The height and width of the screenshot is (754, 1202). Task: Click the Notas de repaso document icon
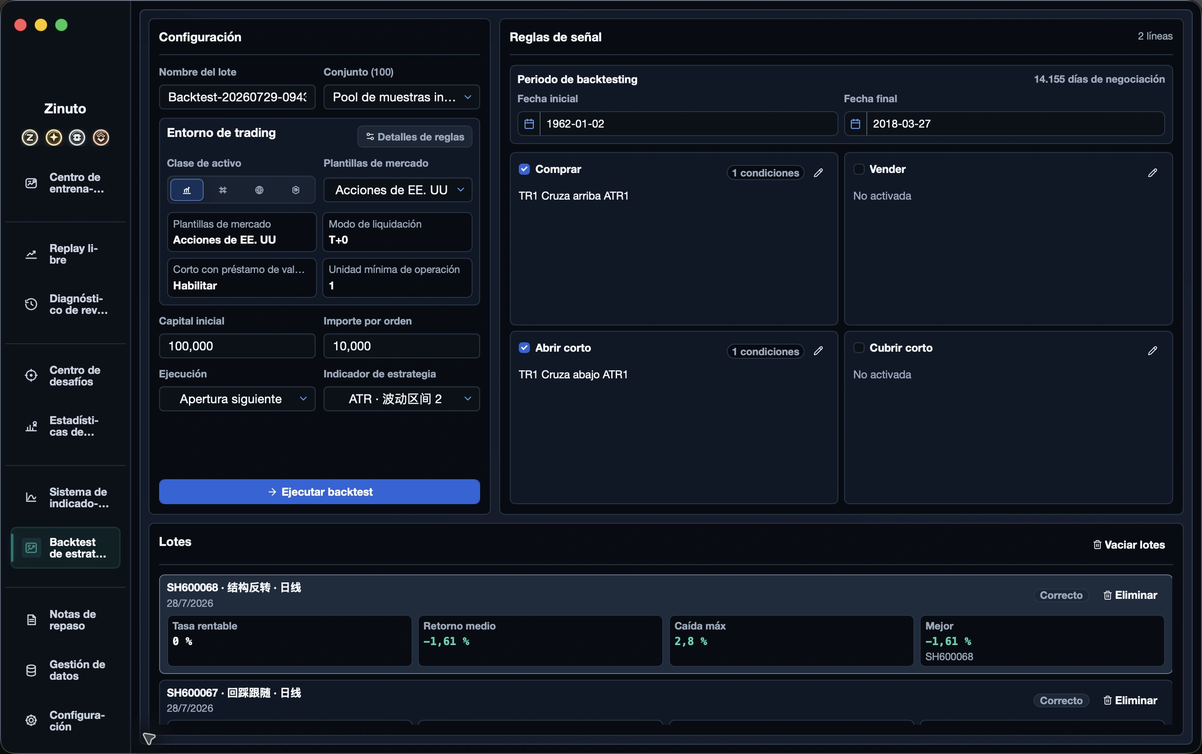coord(31,620)
